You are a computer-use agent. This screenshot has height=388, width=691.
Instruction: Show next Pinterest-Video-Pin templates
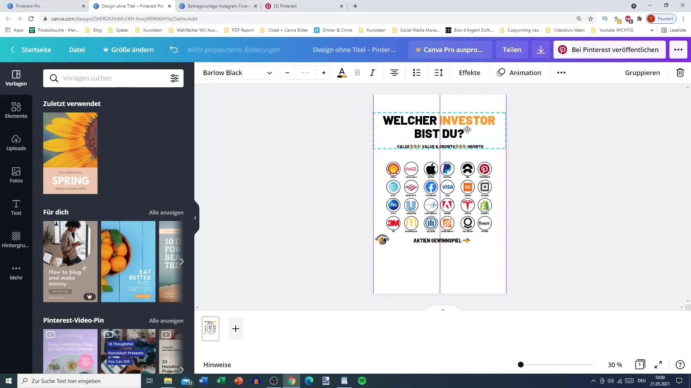click(182, 369)
